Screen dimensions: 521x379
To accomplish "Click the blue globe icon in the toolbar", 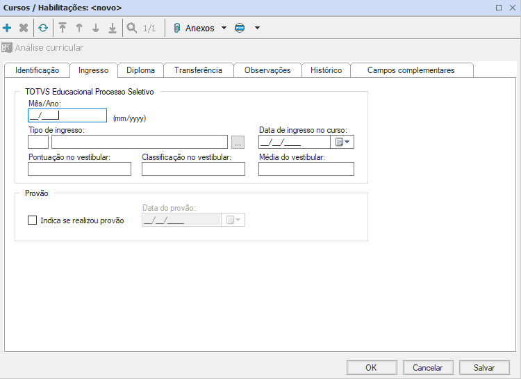I will point(240,29).
